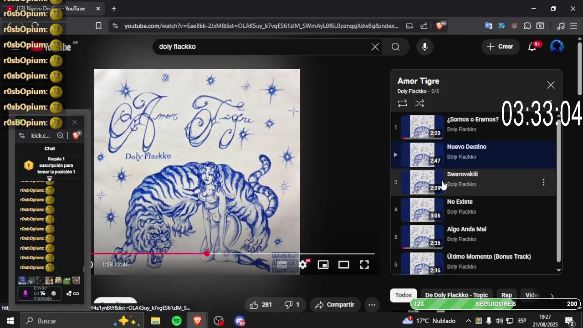Viewport: 583px width, 328px height.
Task: Like the video with 281 likes
Action: 261,304
